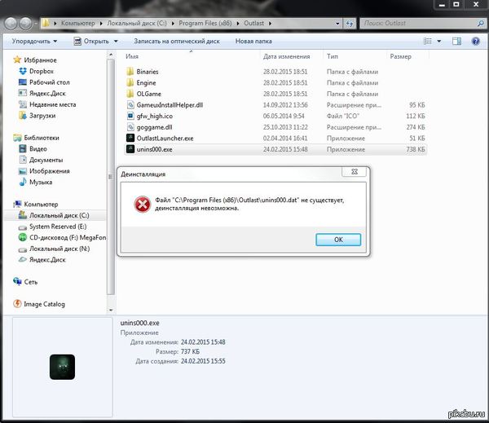489x423 pixels.
Task: Toggle the preview pane icon
Action: point(457,42)
